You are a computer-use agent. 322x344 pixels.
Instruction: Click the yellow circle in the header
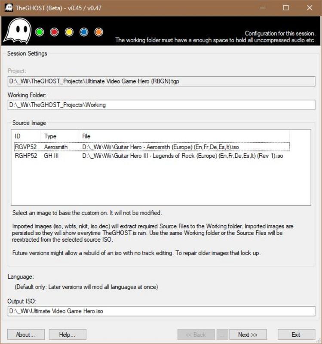(x=69, y=32)
